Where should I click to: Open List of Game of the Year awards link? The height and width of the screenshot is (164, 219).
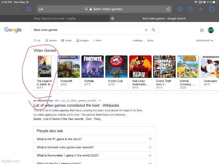click(x=63, y=119)
